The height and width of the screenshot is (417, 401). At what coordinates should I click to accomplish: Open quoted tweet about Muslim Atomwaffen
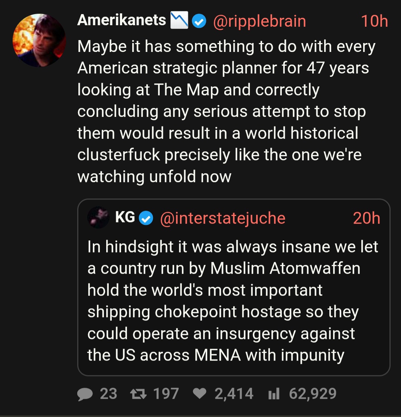pyautogui.click(x=233, y=301)
